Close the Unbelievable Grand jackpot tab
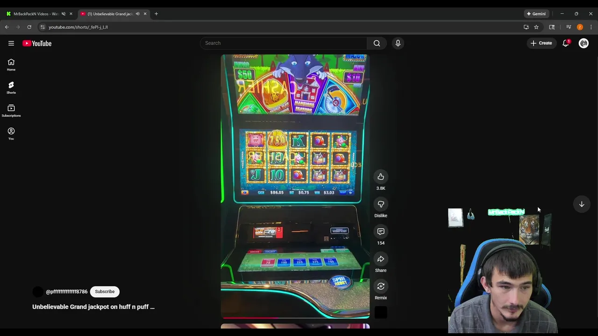This screenshot has width=598, height=336. point(145,14)
